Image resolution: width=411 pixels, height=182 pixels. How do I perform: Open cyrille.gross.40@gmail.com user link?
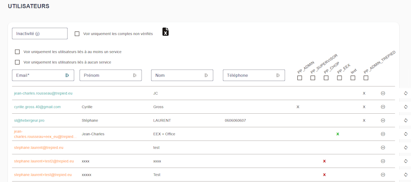point(37,107)
